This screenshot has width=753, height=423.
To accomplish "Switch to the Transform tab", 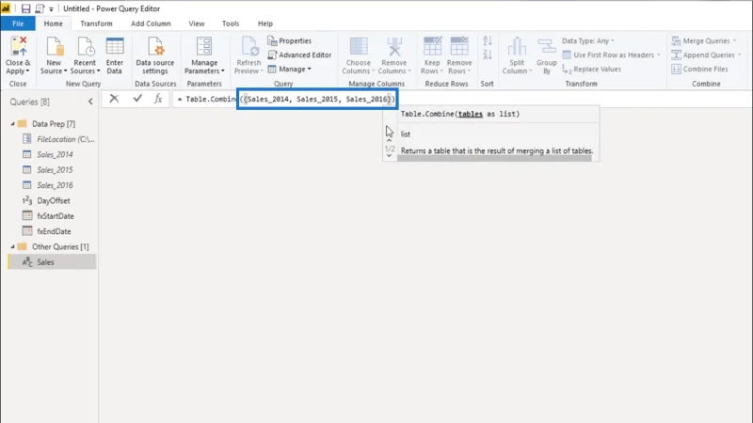I will point(96,23).
